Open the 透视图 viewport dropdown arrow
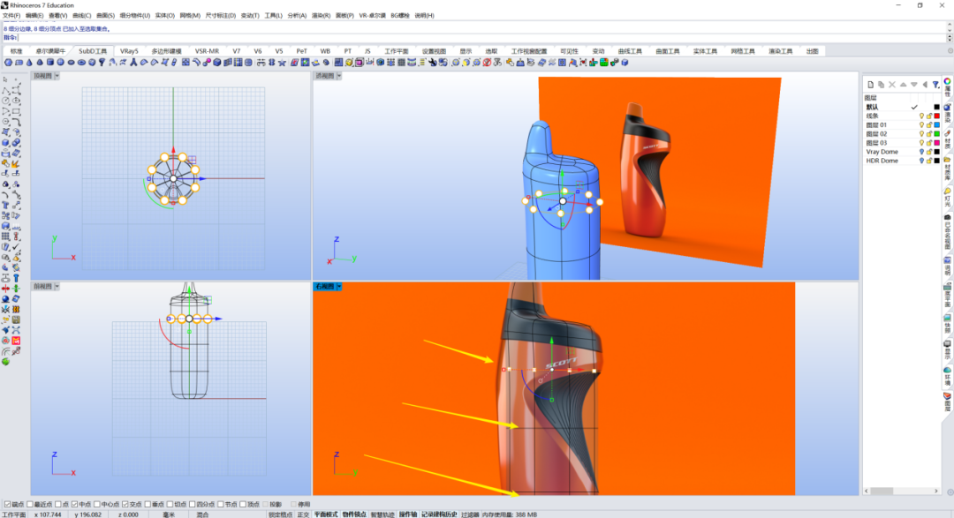 click(x=339, y=76)
